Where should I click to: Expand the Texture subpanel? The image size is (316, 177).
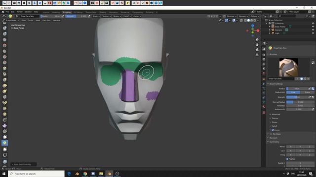(275, 118)
